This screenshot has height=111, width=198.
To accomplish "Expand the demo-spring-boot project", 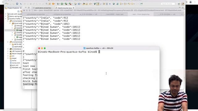I will [6, 16].
